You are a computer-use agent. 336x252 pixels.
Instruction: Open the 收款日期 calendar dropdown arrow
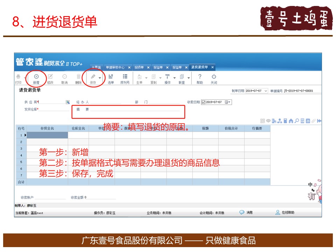[x=229, y=102]
